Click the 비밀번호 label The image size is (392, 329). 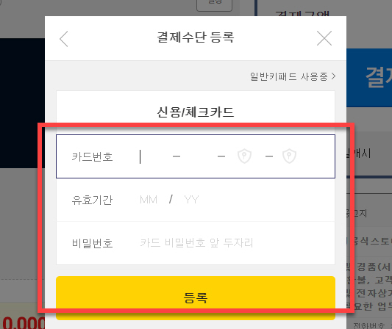coord(92,243)
